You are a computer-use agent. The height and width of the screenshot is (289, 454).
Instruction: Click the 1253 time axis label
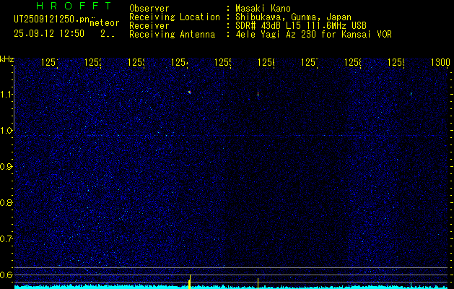pyautogui.click(x=136, y=62)
